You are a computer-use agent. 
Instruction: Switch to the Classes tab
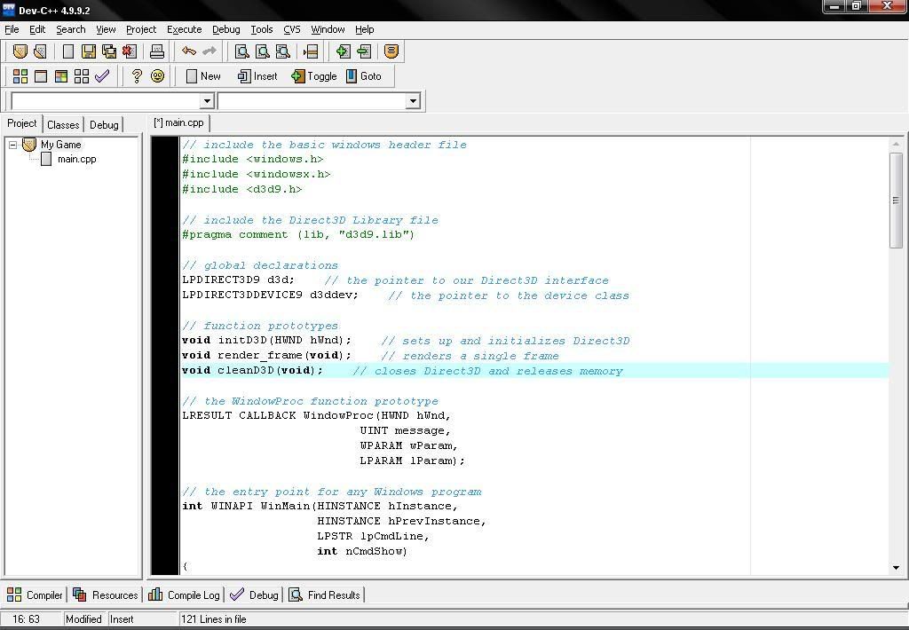click(63, 124)
